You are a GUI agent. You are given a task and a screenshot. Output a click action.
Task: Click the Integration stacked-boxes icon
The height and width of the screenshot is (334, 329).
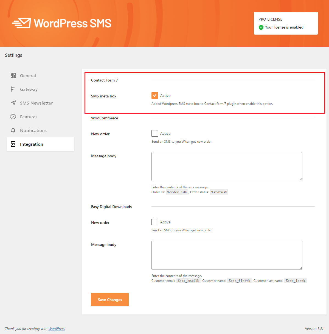(x=13, y=144)
